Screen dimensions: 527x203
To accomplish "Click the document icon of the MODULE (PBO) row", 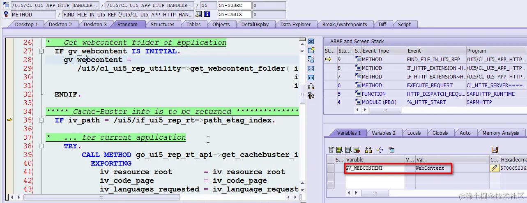I will (358, 102).
